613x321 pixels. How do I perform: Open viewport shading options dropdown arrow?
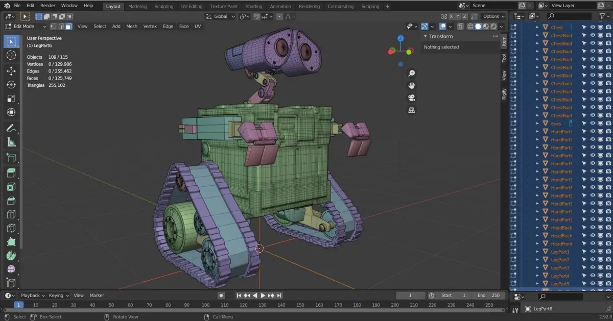point(502,27)
